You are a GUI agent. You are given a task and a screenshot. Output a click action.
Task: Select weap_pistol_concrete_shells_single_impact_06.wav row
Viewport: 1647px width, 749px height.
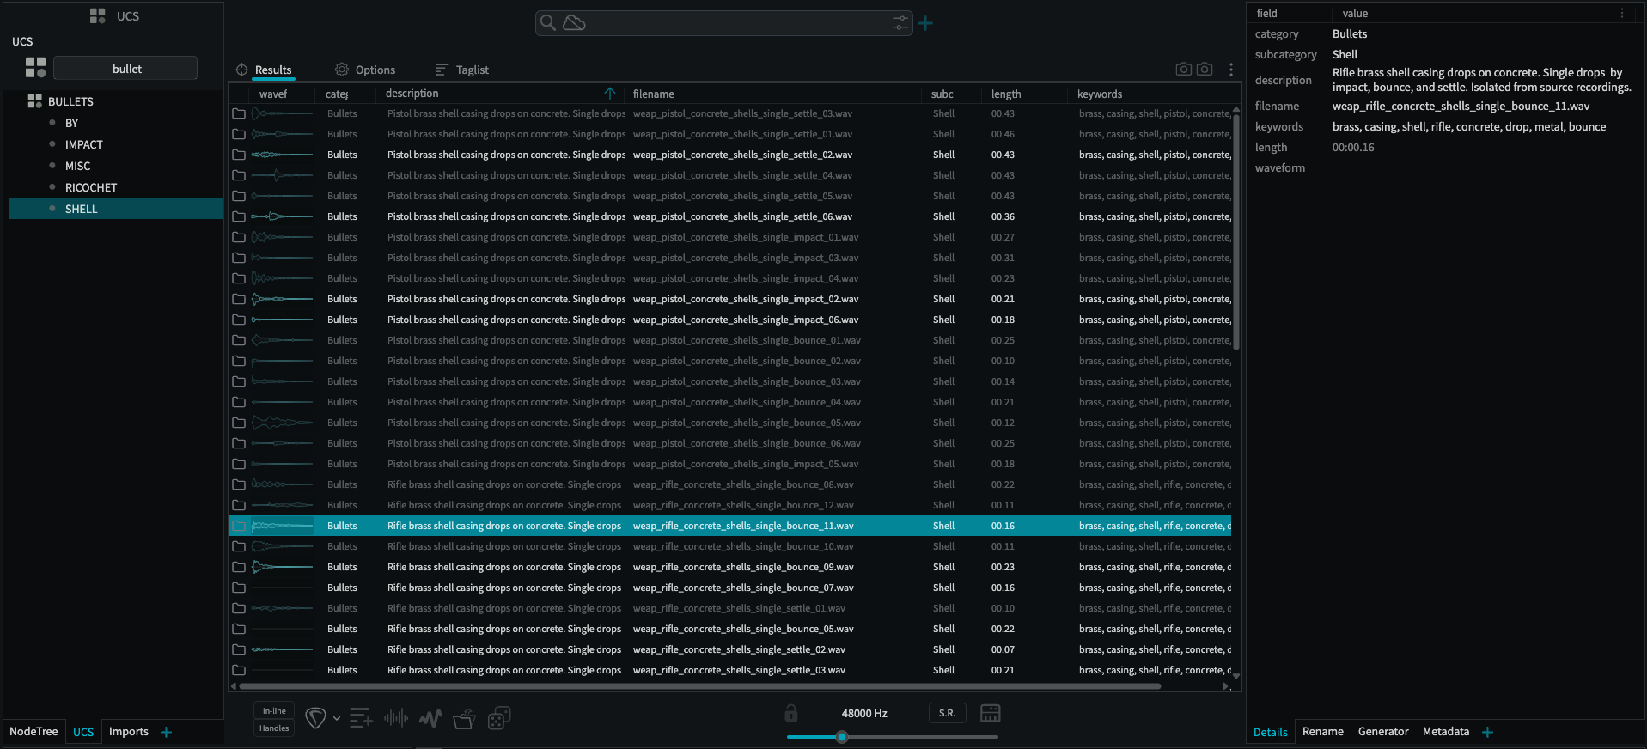730,320
